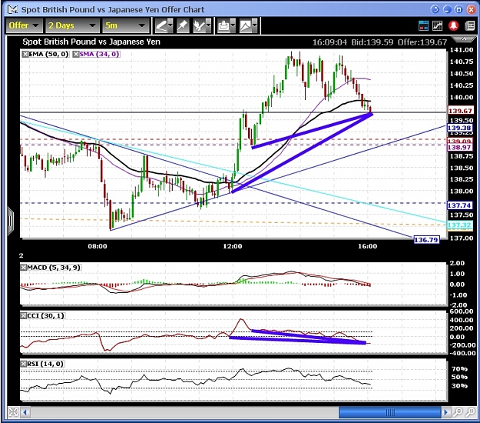Screen dimensions: 480x423
Task: Open the 2 Days range dropdown
Action: (x=72, y=25)
